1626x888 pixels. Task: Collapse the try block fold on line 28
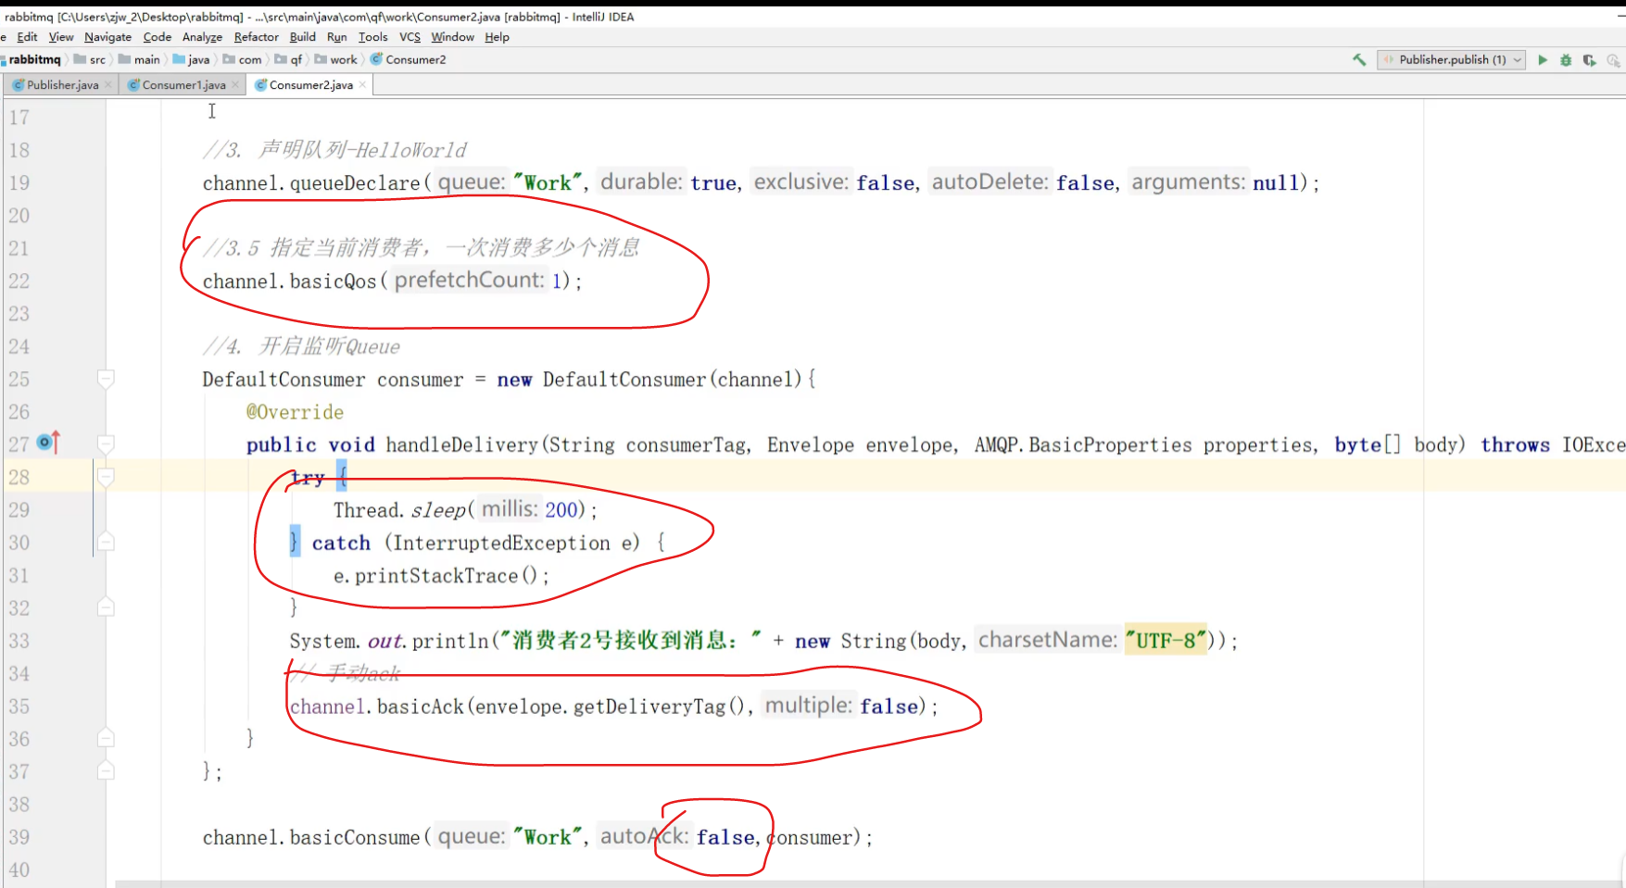click(x=106, y=477)
